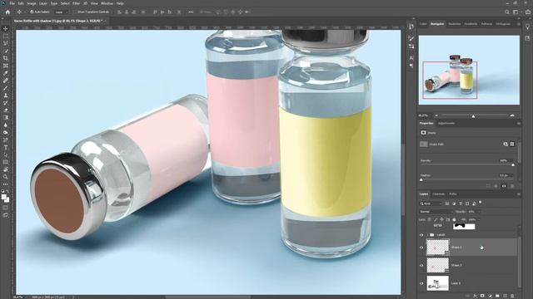Open the three-dots more align options
This screenshot has height=299, width=533.
191,12
